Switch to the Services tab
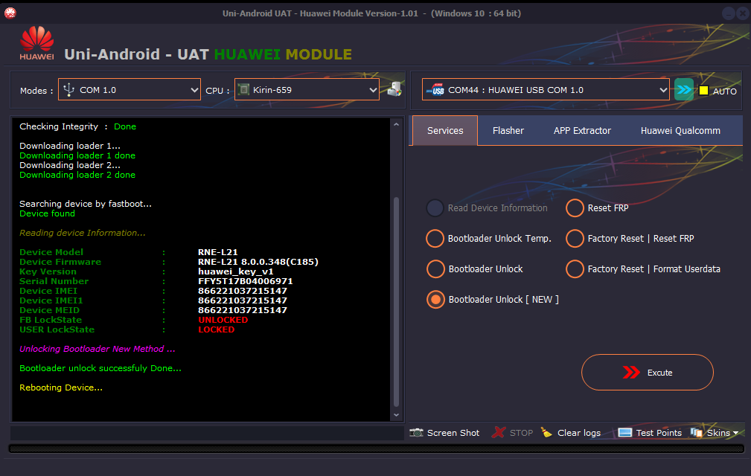This screenshot has width=751, height=476. pos(445,131)
